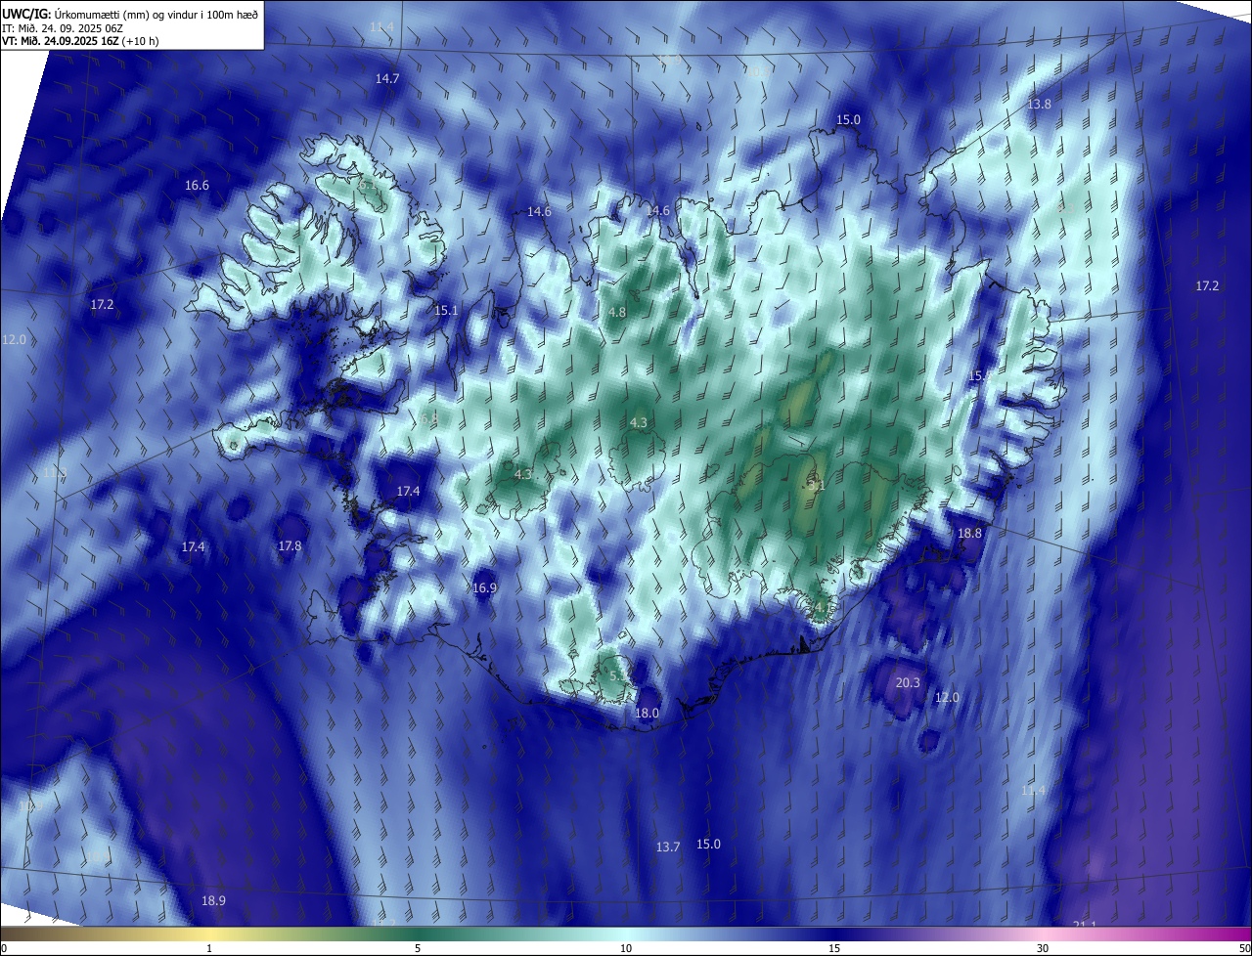Click the map value 13.7
This screenshot has width=1252, height=956.
tap(668, 847)
